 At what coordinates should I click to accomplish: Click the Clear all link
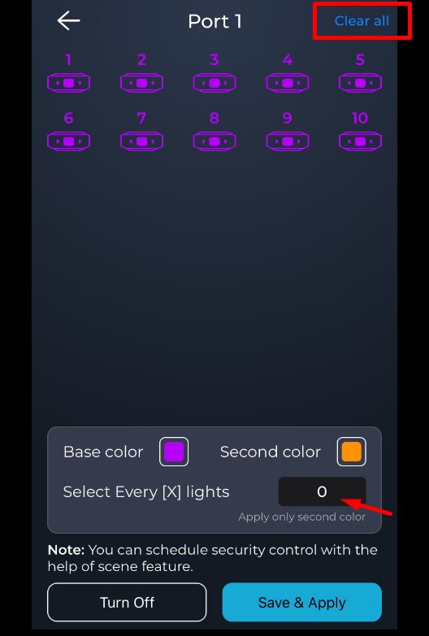tap(362, 20)
